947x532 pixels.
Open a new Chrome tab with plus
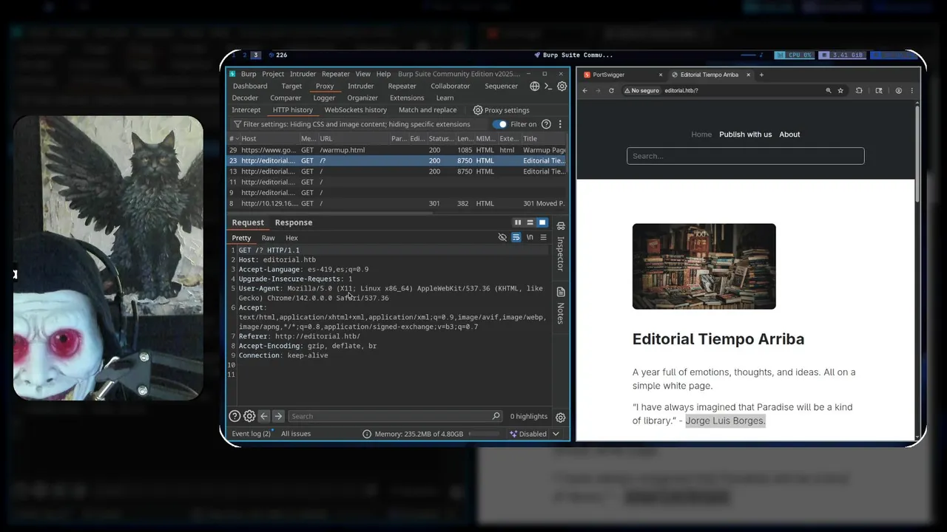pyautogui.click(x=761, y=75)
